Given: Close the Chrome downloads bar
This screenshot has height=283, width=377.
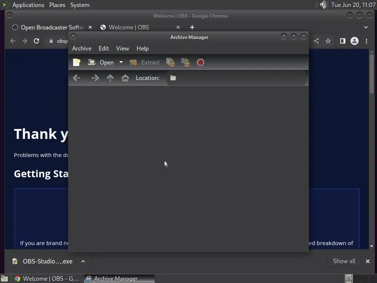Looking at the screenshot, I should pyautogui.click(x=368, y=261).
